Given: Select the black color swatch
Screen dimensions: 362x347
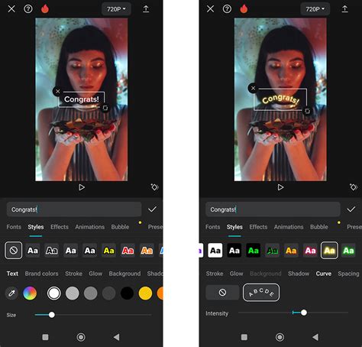Looking at the screenshot, I should pos(127,293).
